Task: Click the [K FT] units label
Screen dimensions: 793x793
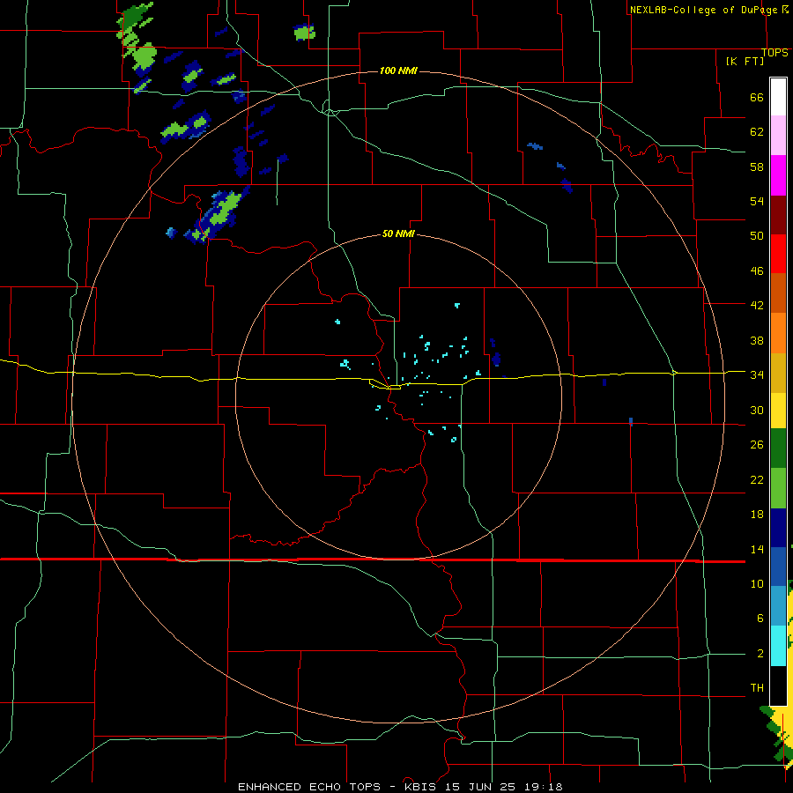Action: (x=745, y=61)
